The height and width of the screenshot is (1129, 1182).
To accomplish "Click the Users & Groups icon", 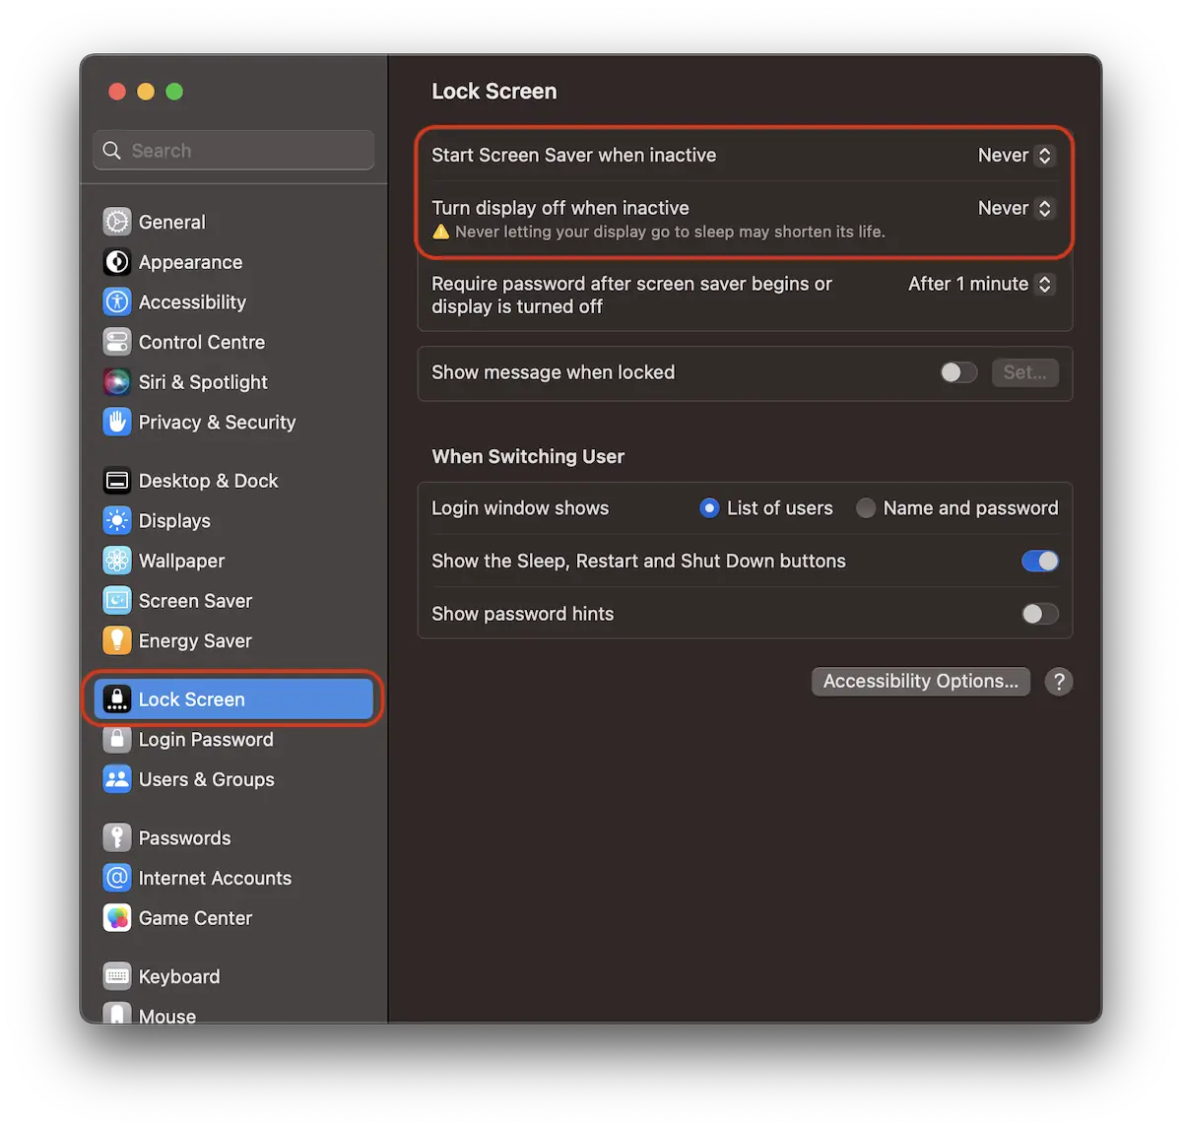I will click(x=117, y=779).
